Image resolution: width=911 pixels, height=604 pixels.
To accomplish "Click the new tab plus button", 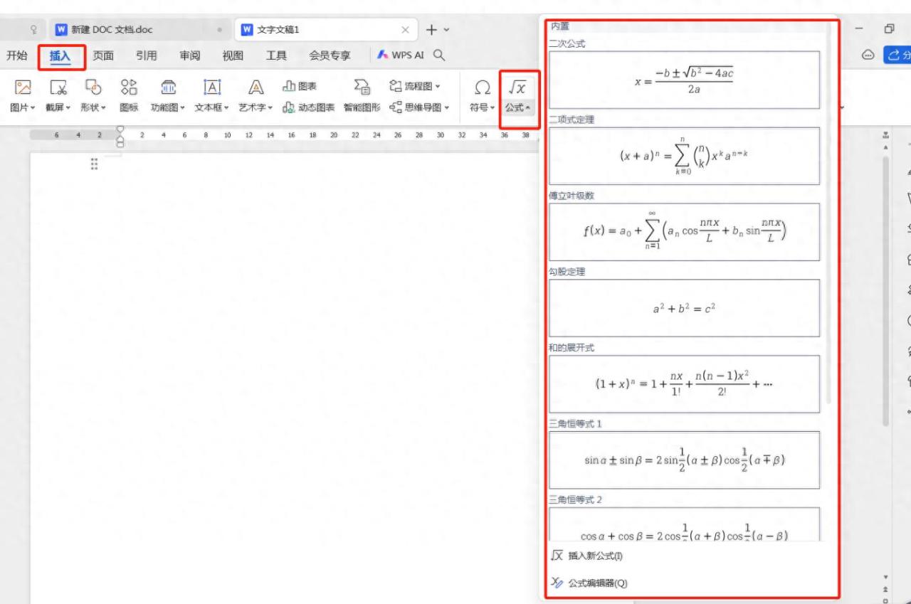I will (x=431, y=30).
